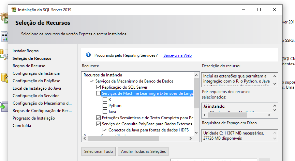Click the feature list scroll-left arrow
The image size is (295, 161).
click(x=85, y=138)
